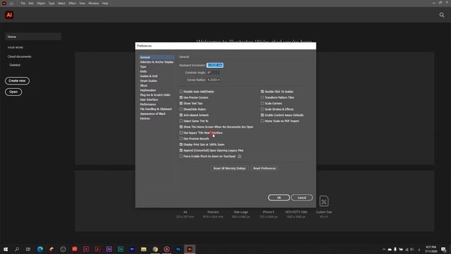Enable Use legacy File New interface

[181, 133]
